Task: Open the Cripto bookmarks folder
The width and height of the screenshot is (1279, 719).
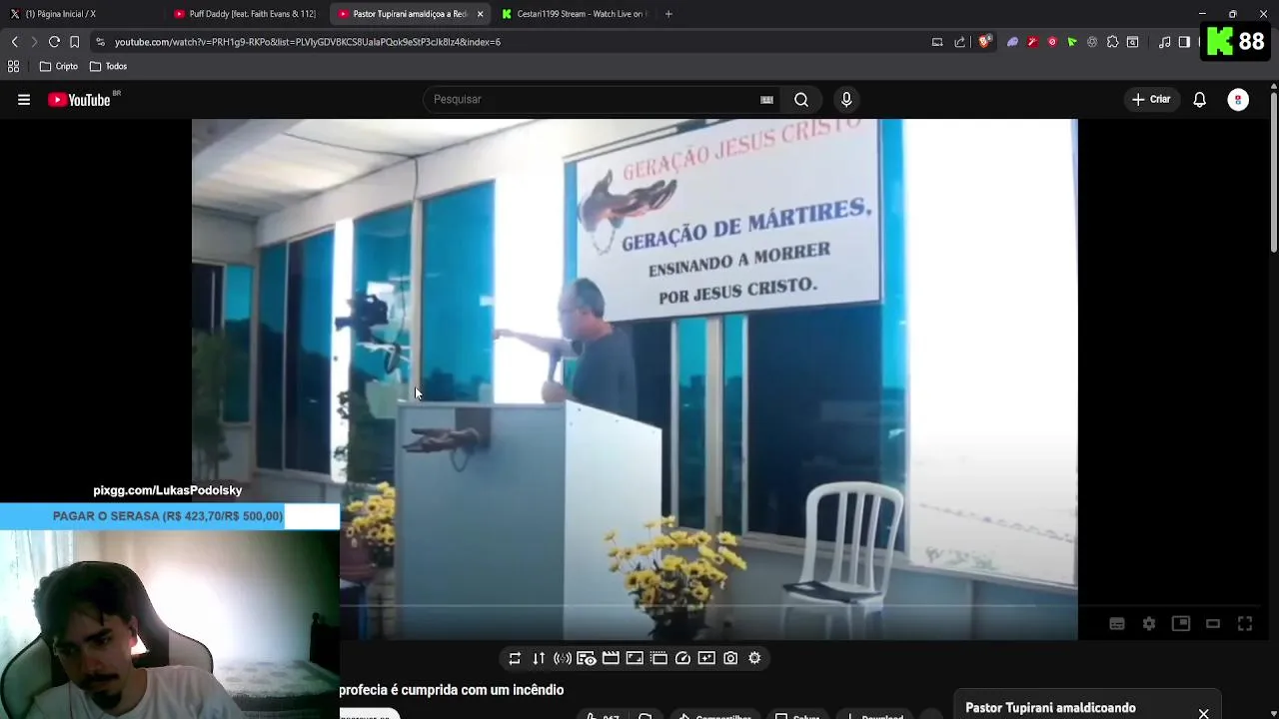Action: pos(58,66)
